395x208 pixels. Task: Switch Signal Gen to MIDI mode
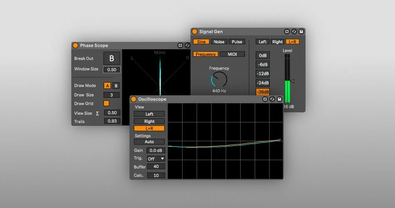(x=232, y=54)
